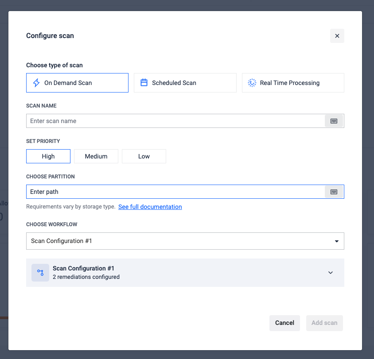The image size is (374, 359).
Task: Choose On Demand Scan type
Action: [77, 83]
